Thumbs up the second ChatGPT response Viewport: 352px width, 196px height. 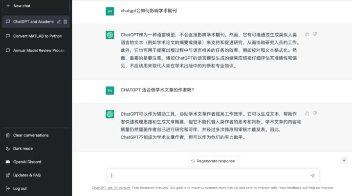coord(307,113)
